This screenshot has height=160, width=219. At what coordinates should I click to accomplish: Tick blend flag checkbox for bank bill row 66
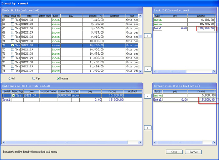pos(13,20)
